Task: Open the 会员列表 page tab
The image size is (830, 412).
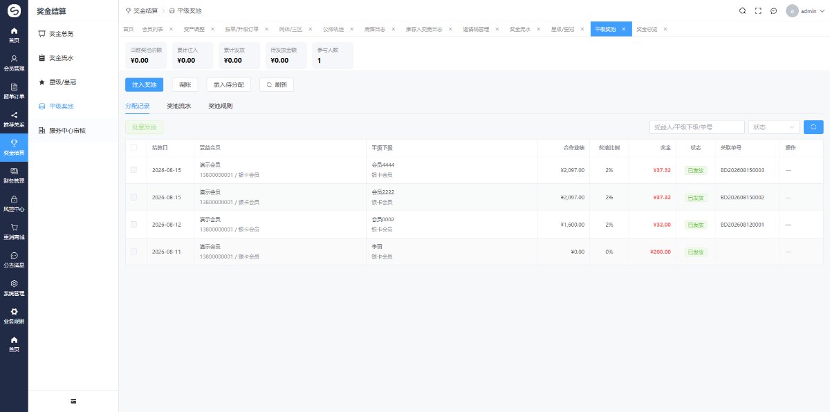Action: tap(152, 29)
